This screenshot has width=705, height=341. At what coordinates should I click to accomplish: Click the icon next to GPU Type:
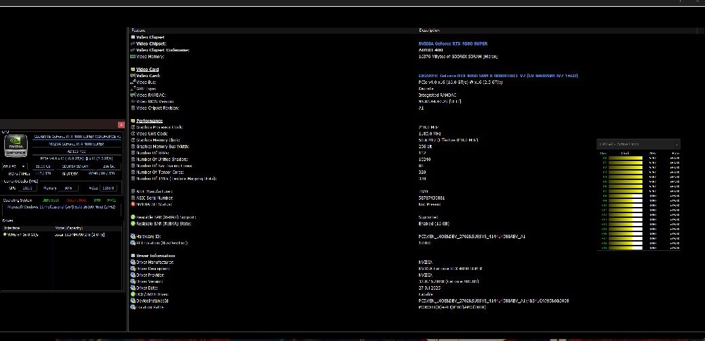click(133, 89)
